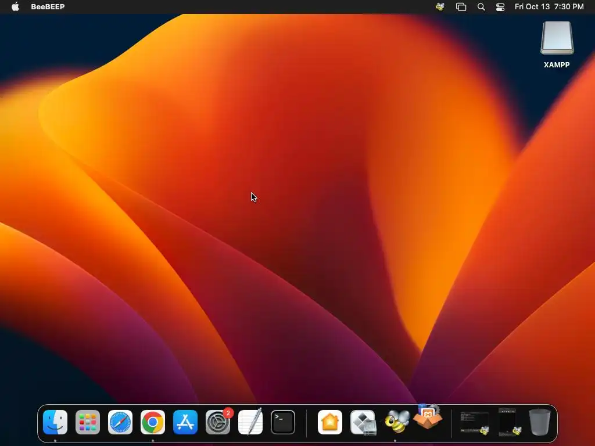Open Launchpad from the Dock

(x=88, y=422)
